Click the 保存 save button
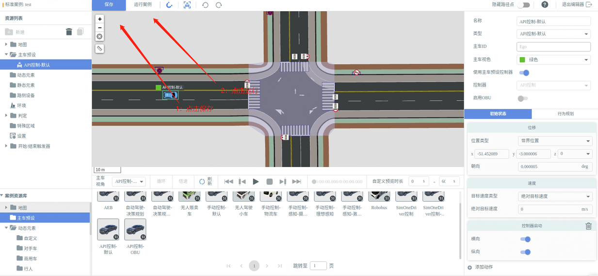This screenshot has height=276, width=598. (109, 4)
